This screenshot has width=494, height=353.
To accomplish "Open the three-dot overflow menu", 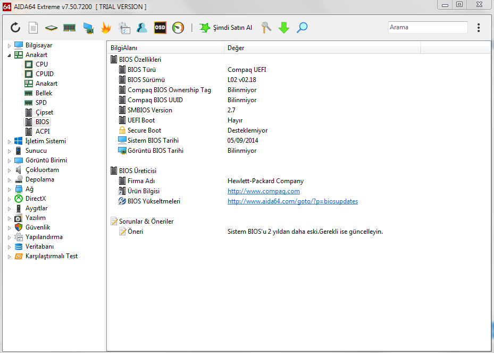I will [478, 28].
